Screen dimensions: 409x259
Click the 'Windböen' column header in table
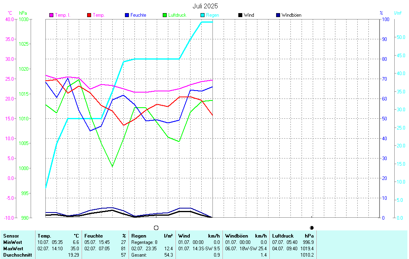(237, 236)
